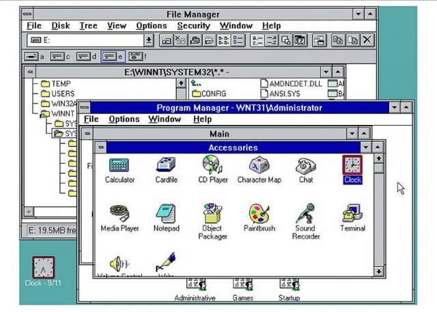Open Program Manager's Options menu
This screenshot has width=437, height=312.
point(124,119)
